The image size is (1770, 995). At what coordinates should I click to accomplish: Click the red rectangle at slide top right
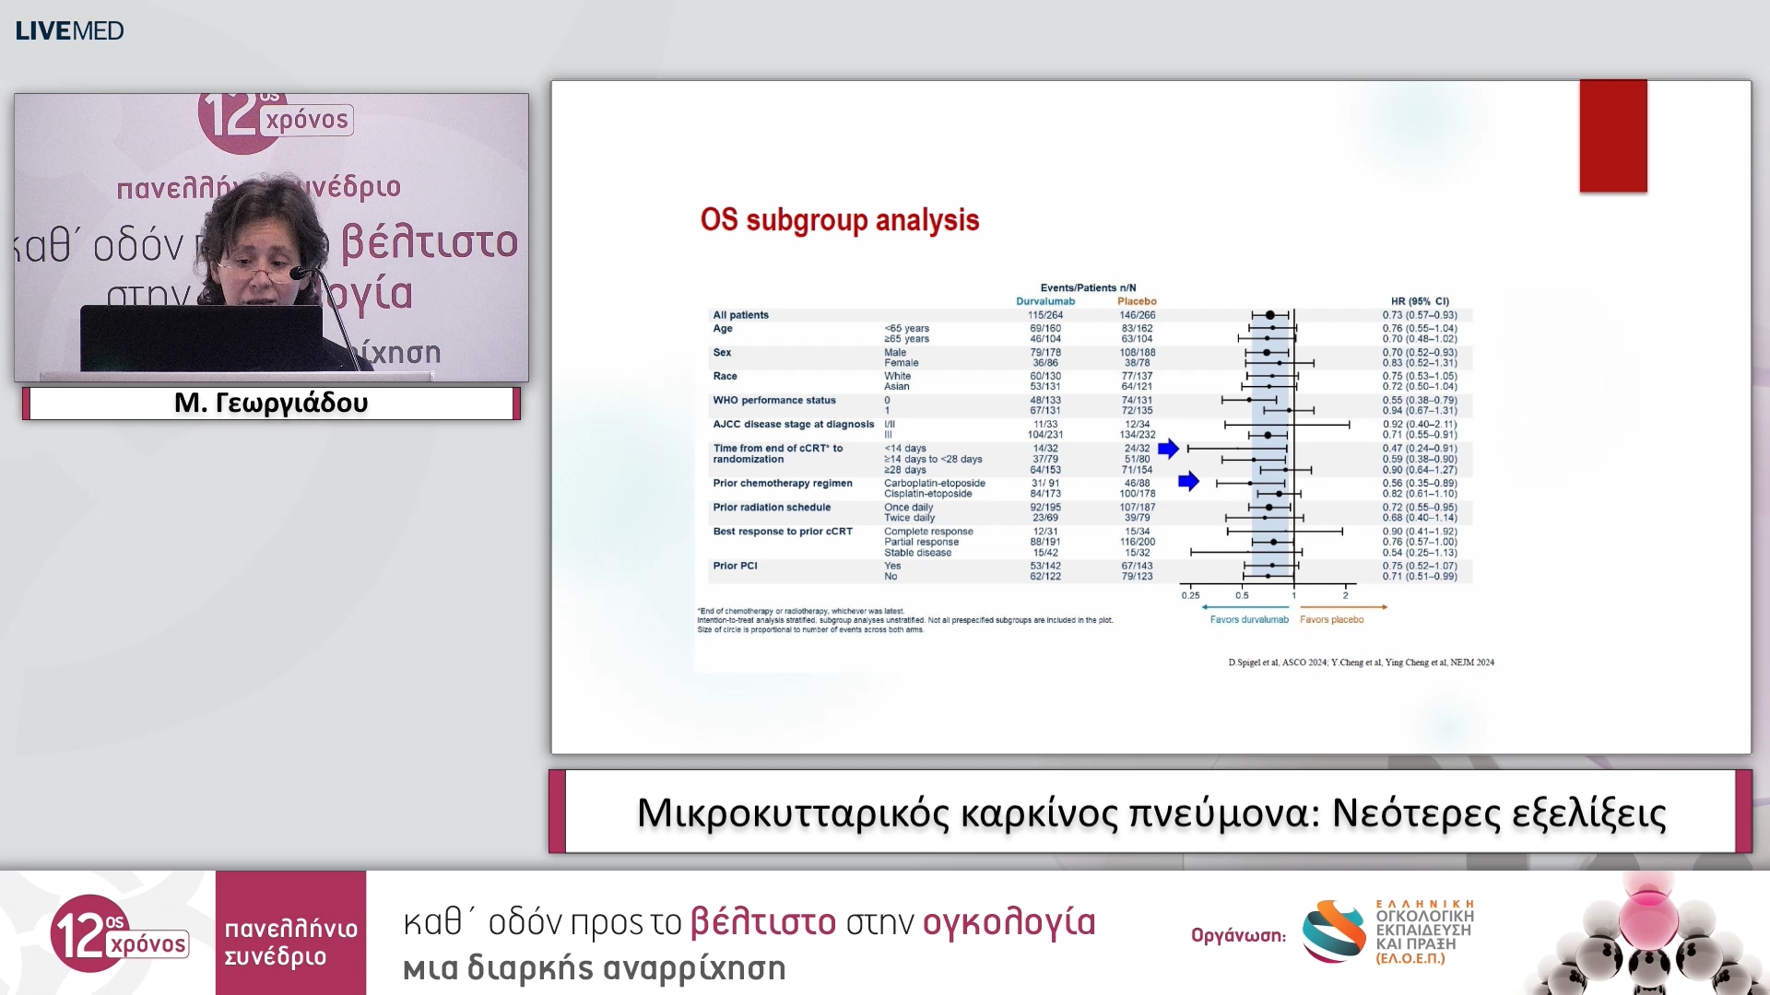(x=1612, y=136)
